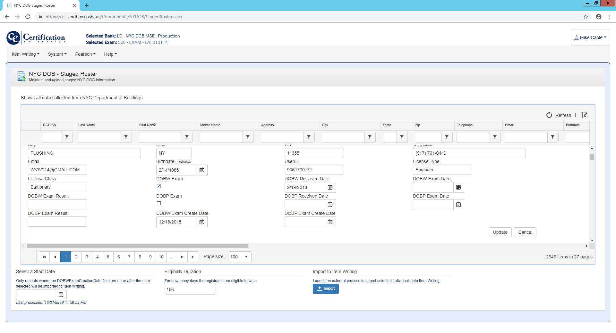This screenshot has height=333, width=616.
Task: Click the Export to Excel icon
Action: 585,115
